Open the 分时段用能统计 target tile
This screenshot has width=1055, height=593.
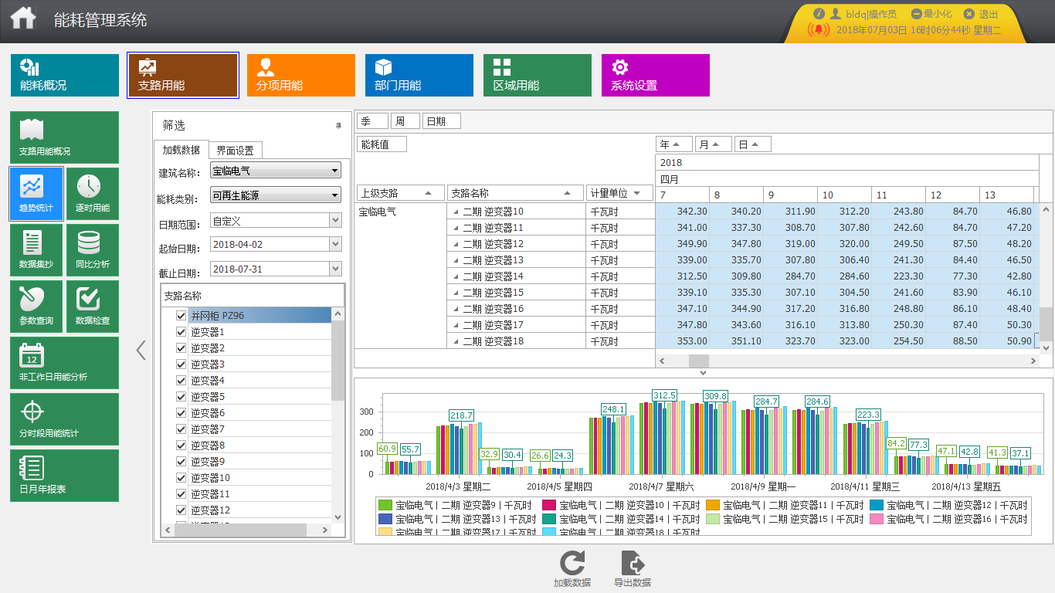coord(65,419)
